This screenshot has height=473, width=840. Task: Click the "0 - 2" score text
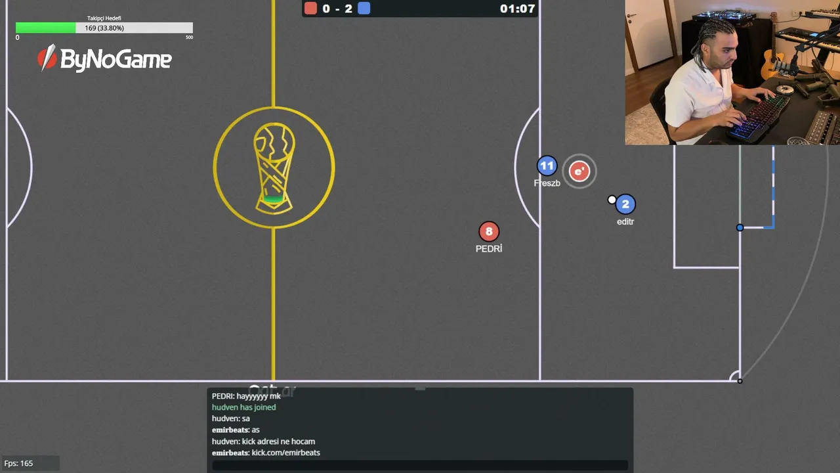tap(337, 9)
